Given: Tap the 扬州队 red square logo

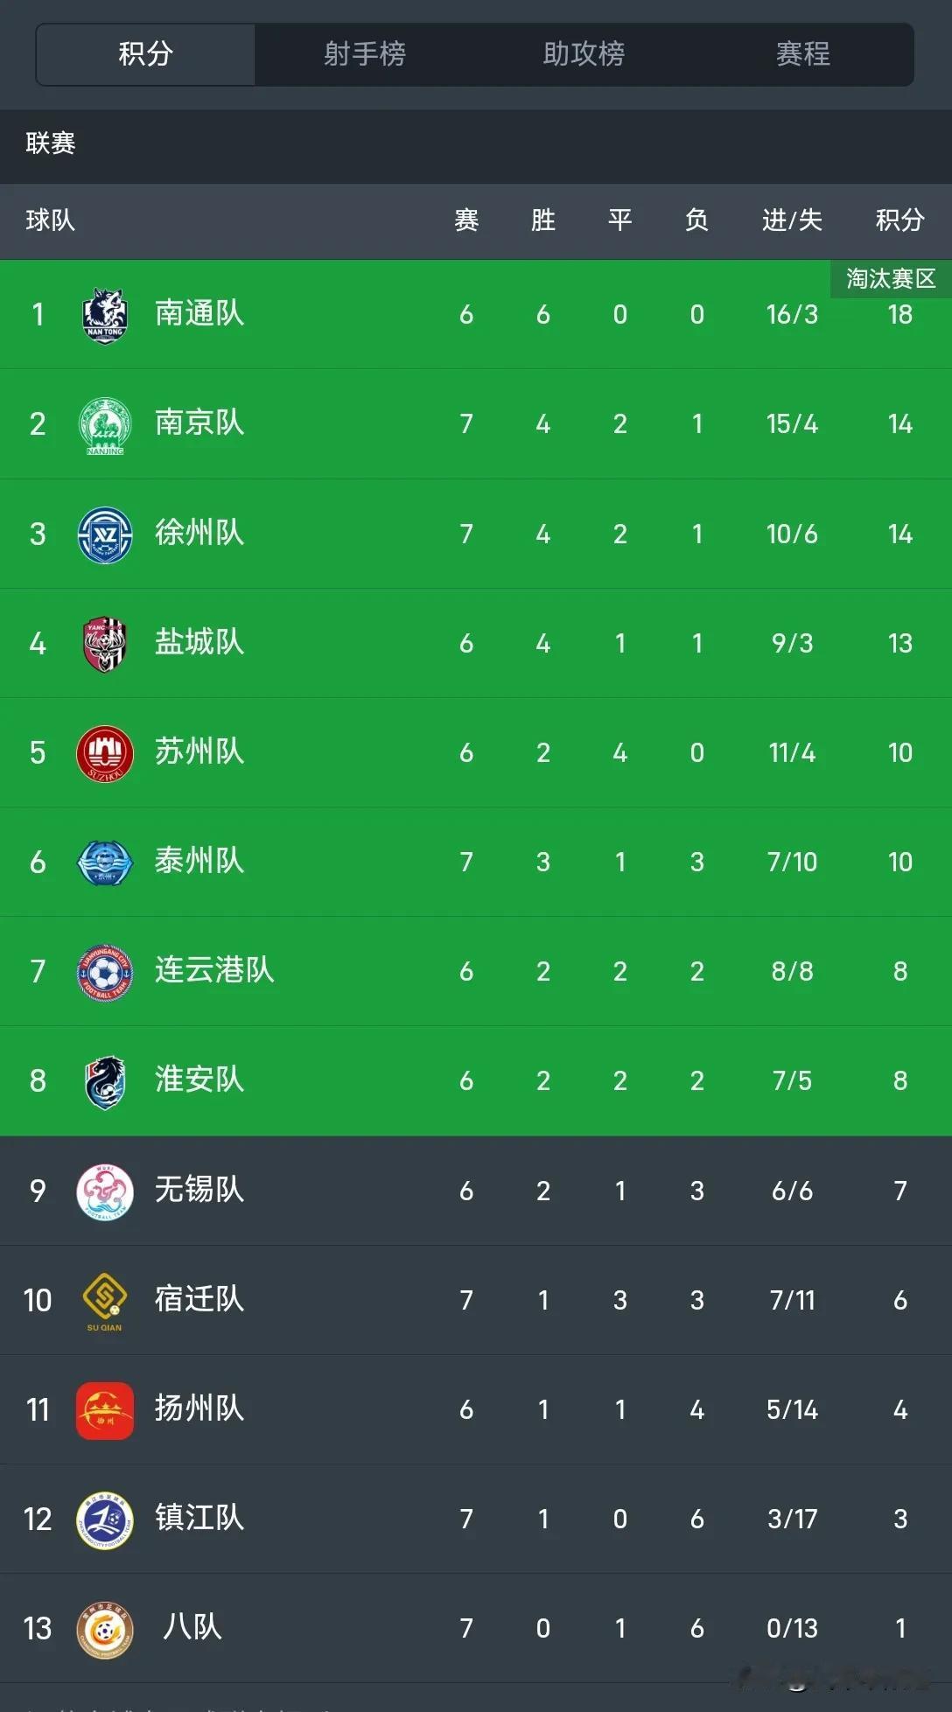Looking at the screenshot, I should 105,1410.
